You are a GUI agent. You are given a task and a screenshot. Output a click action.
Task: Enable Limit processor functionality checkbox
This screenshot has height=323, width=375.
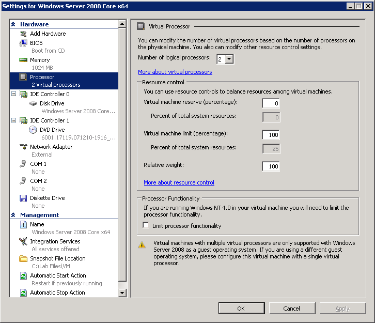click(x=146, y=225)
